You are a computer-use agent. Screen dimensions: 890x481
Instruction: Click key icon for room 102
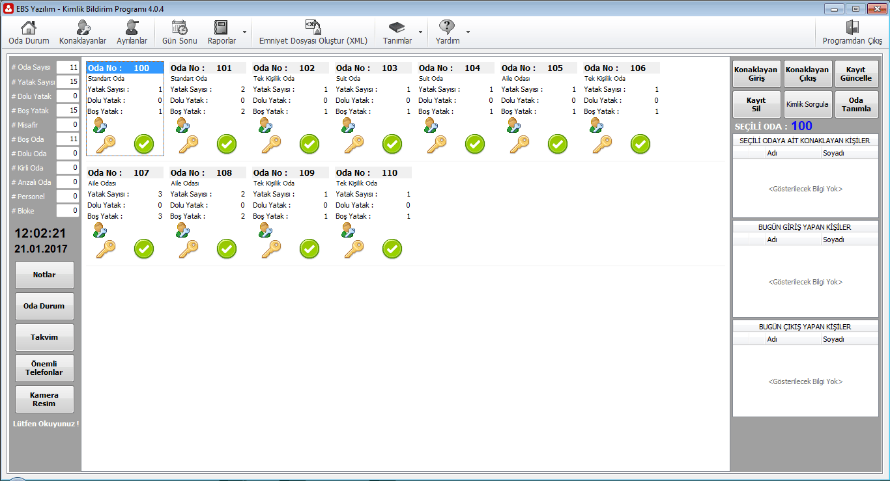(x=270, y=144)
